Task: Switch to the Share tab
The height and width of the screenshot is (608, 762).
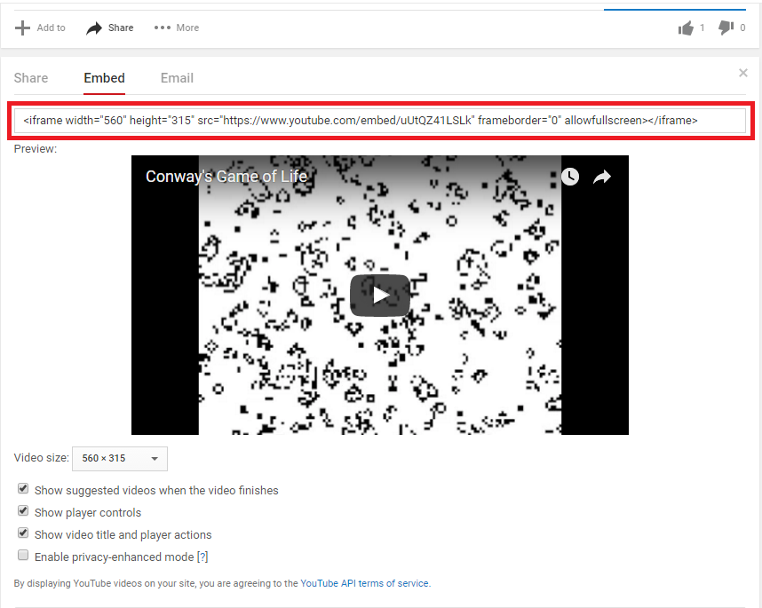Action: (31, 78)
